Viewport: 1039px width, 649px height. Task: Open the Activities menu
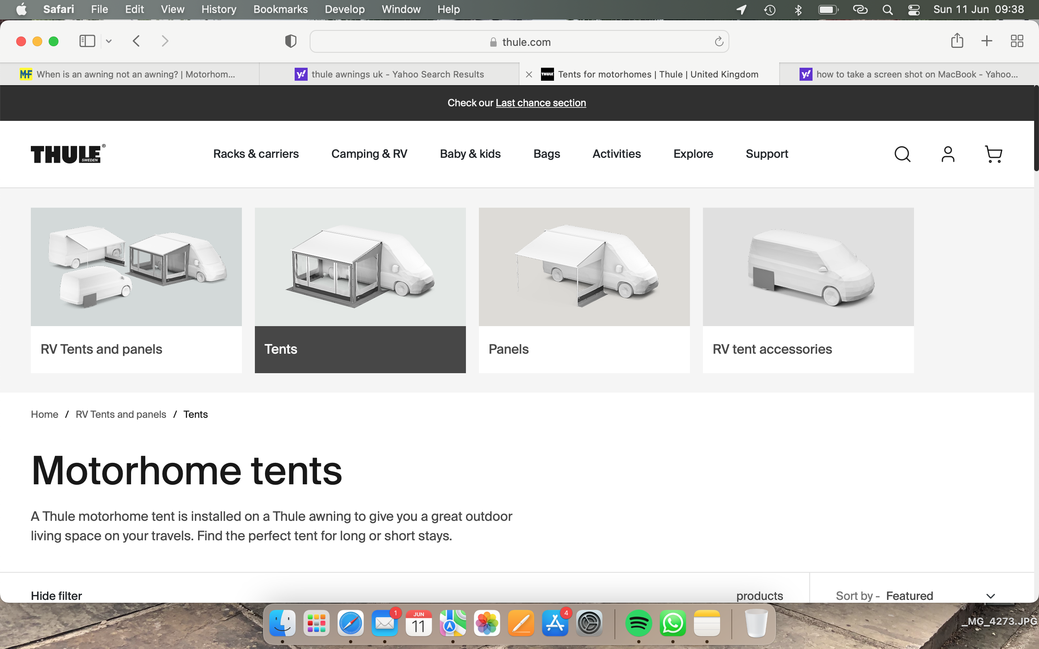(617, 154)
